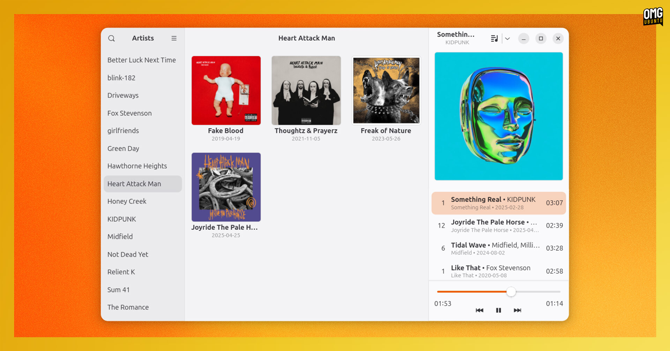
Task: Select artist girlfriends
Action: coord(143,131)
